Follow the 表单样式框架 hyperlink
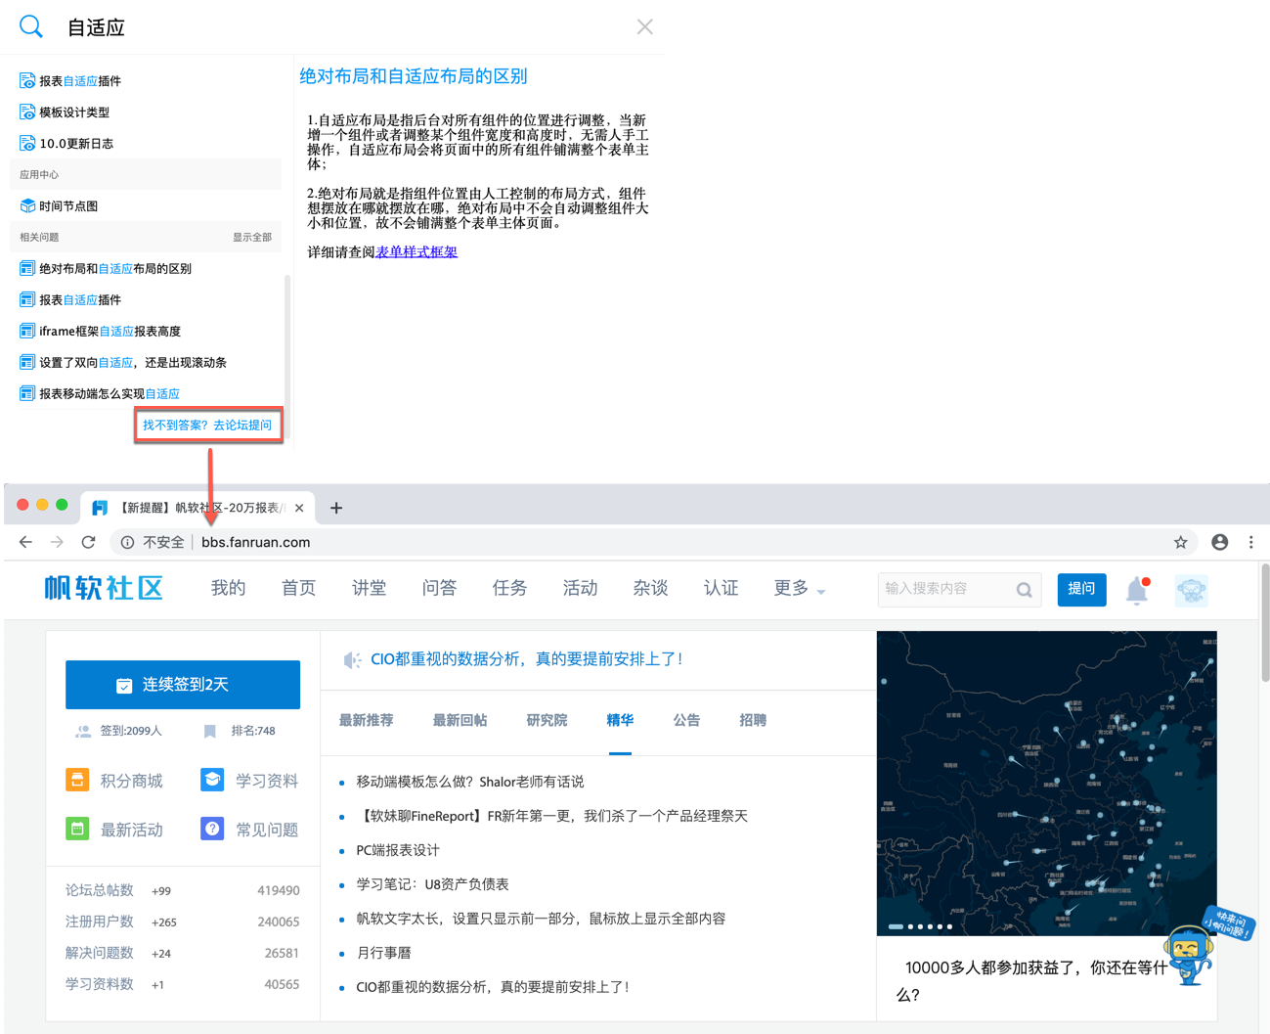The height and width of the screenshot is (1034, 1270). tap(416, 252)
